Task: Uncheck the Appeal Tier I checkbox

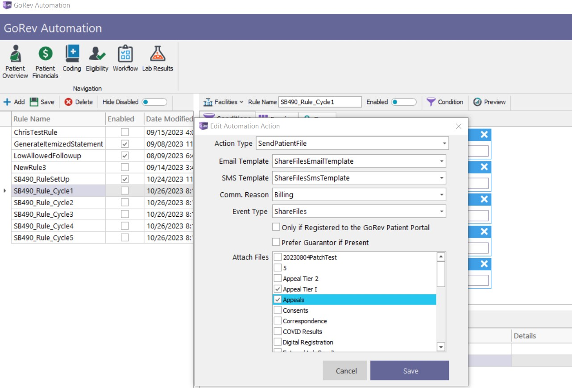Action: click(278, 289)
